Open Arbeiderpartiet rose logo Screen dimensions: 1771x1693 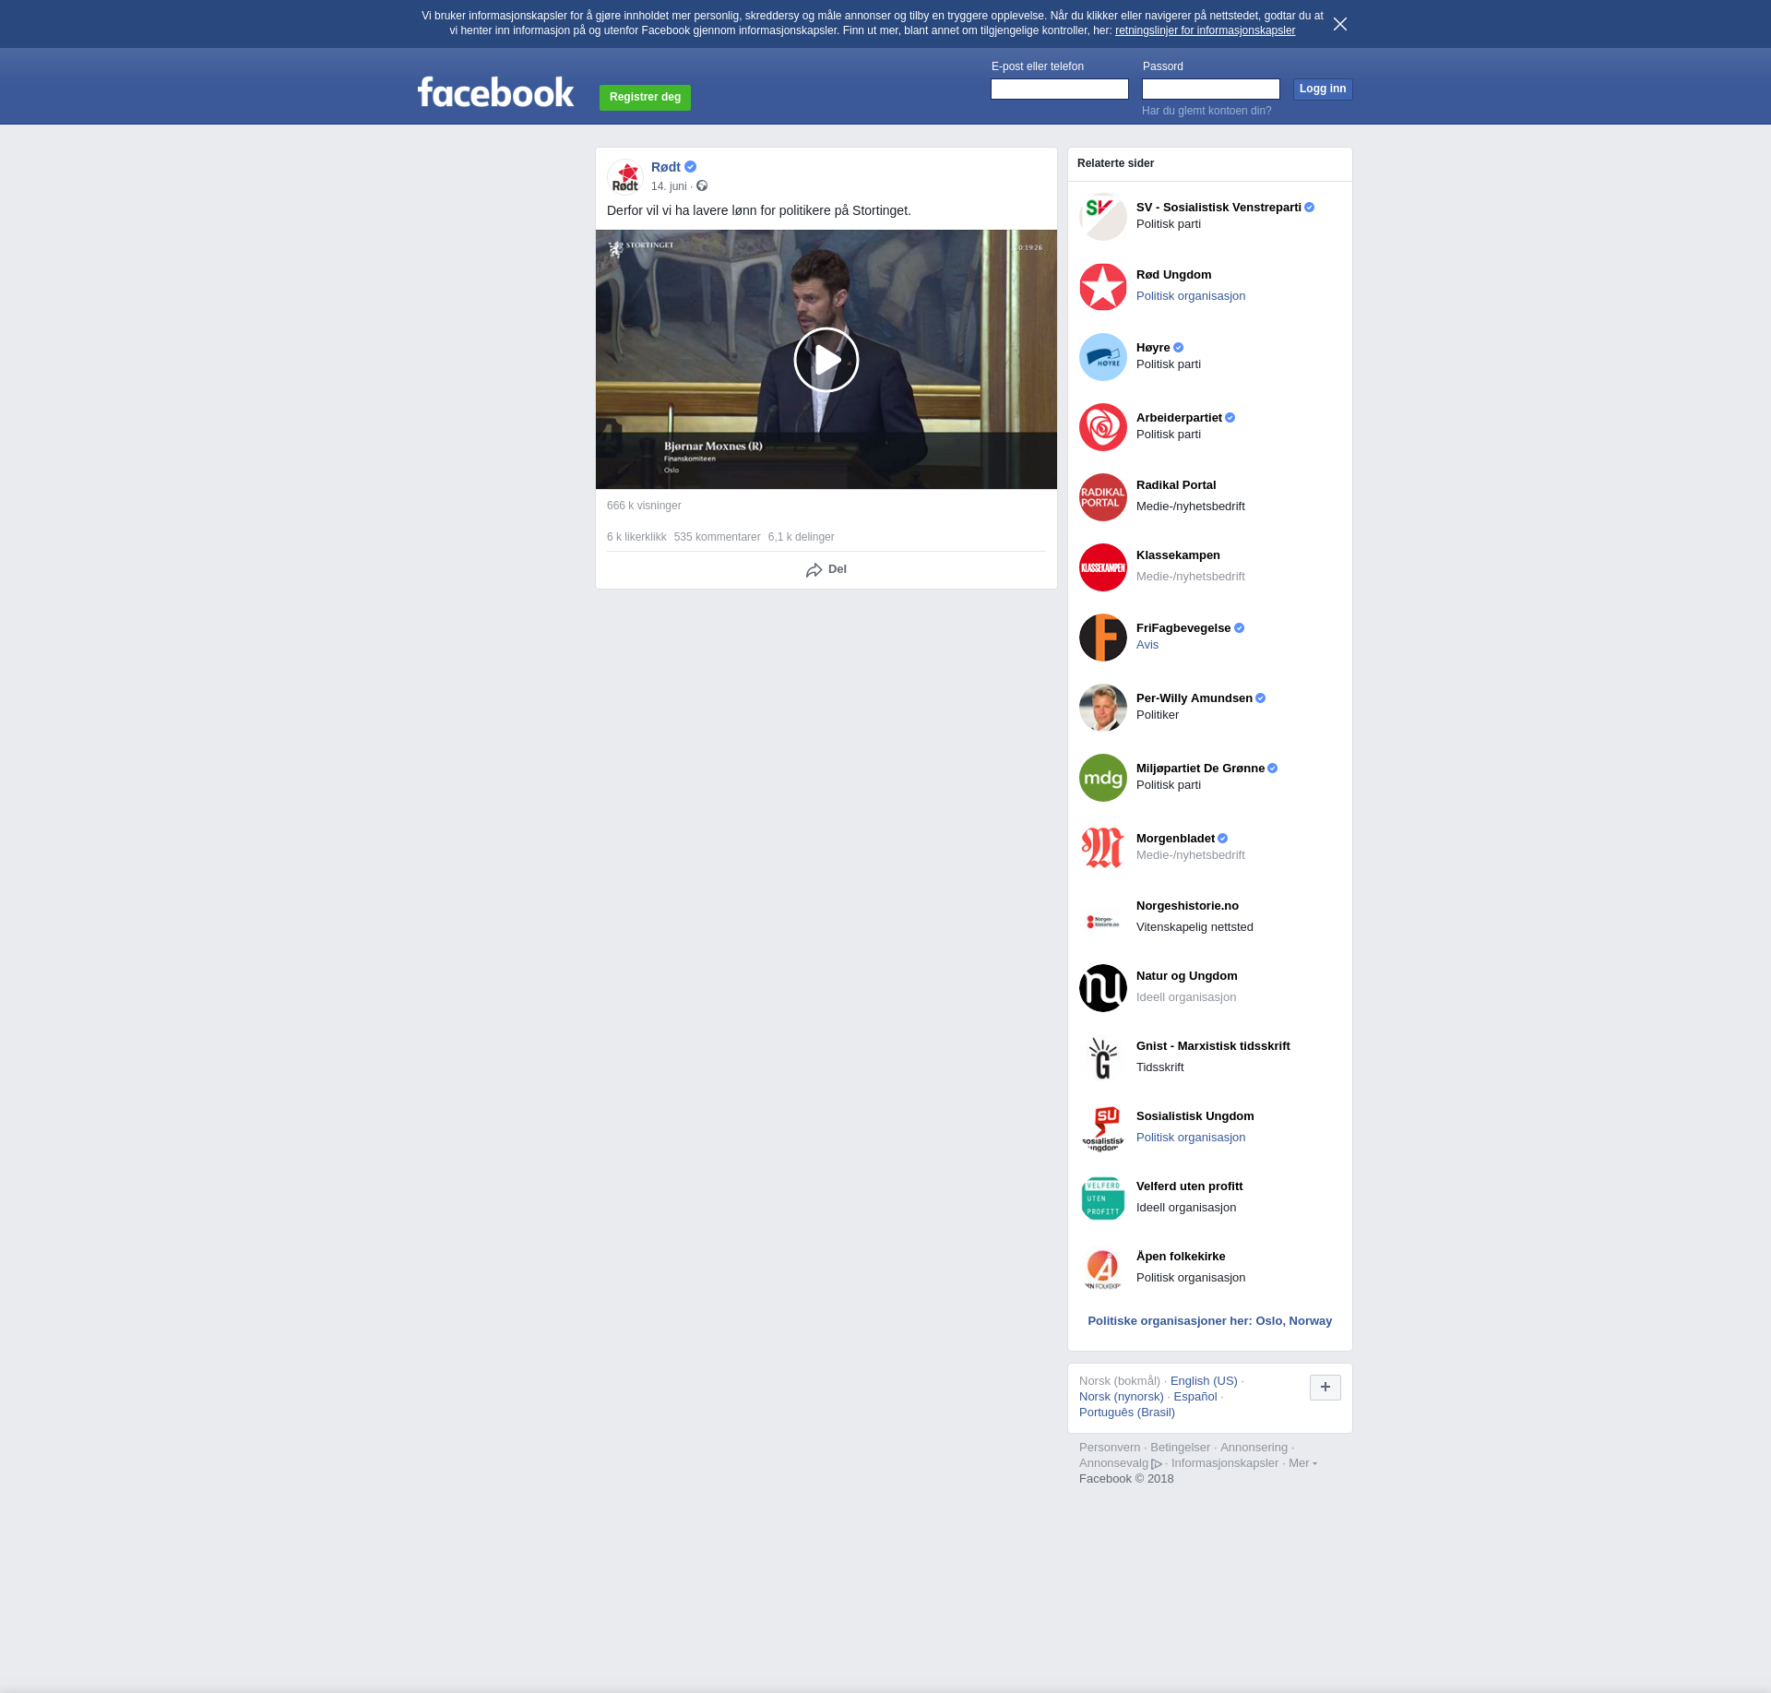tap(1102, 427)
